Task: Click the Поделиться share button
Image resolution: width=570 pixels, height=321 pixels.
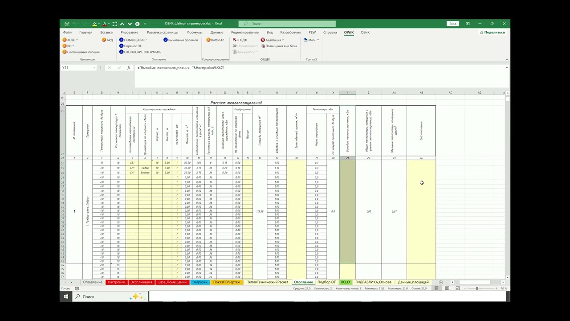Action: pos(493,32)
